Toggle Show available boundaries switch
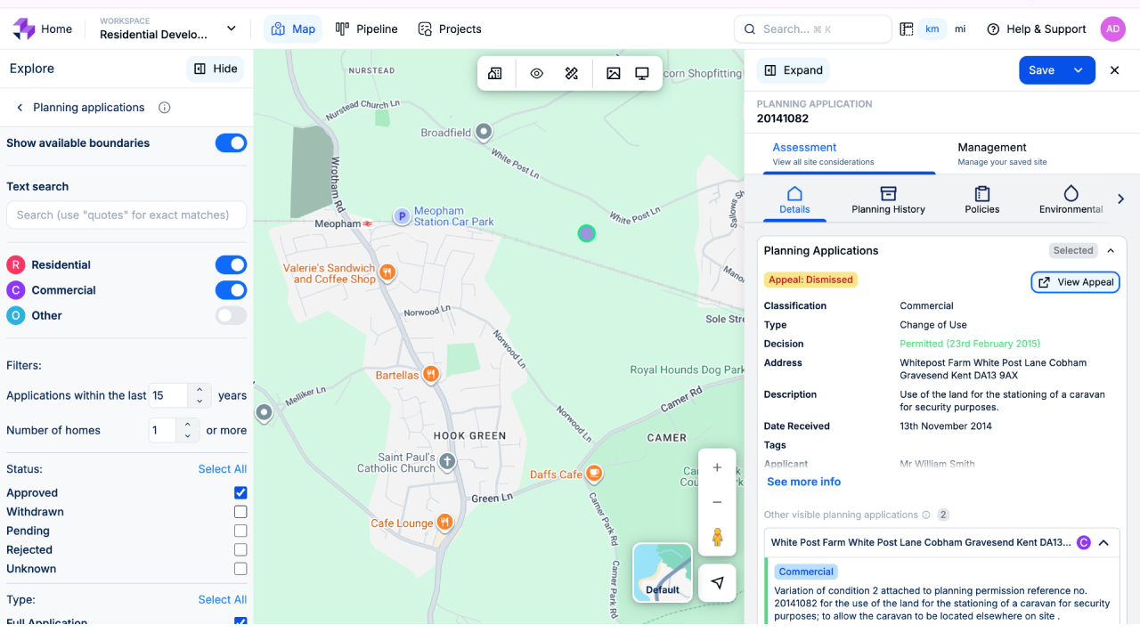This screenshot has height=641, width=1140. click(231, 143)
